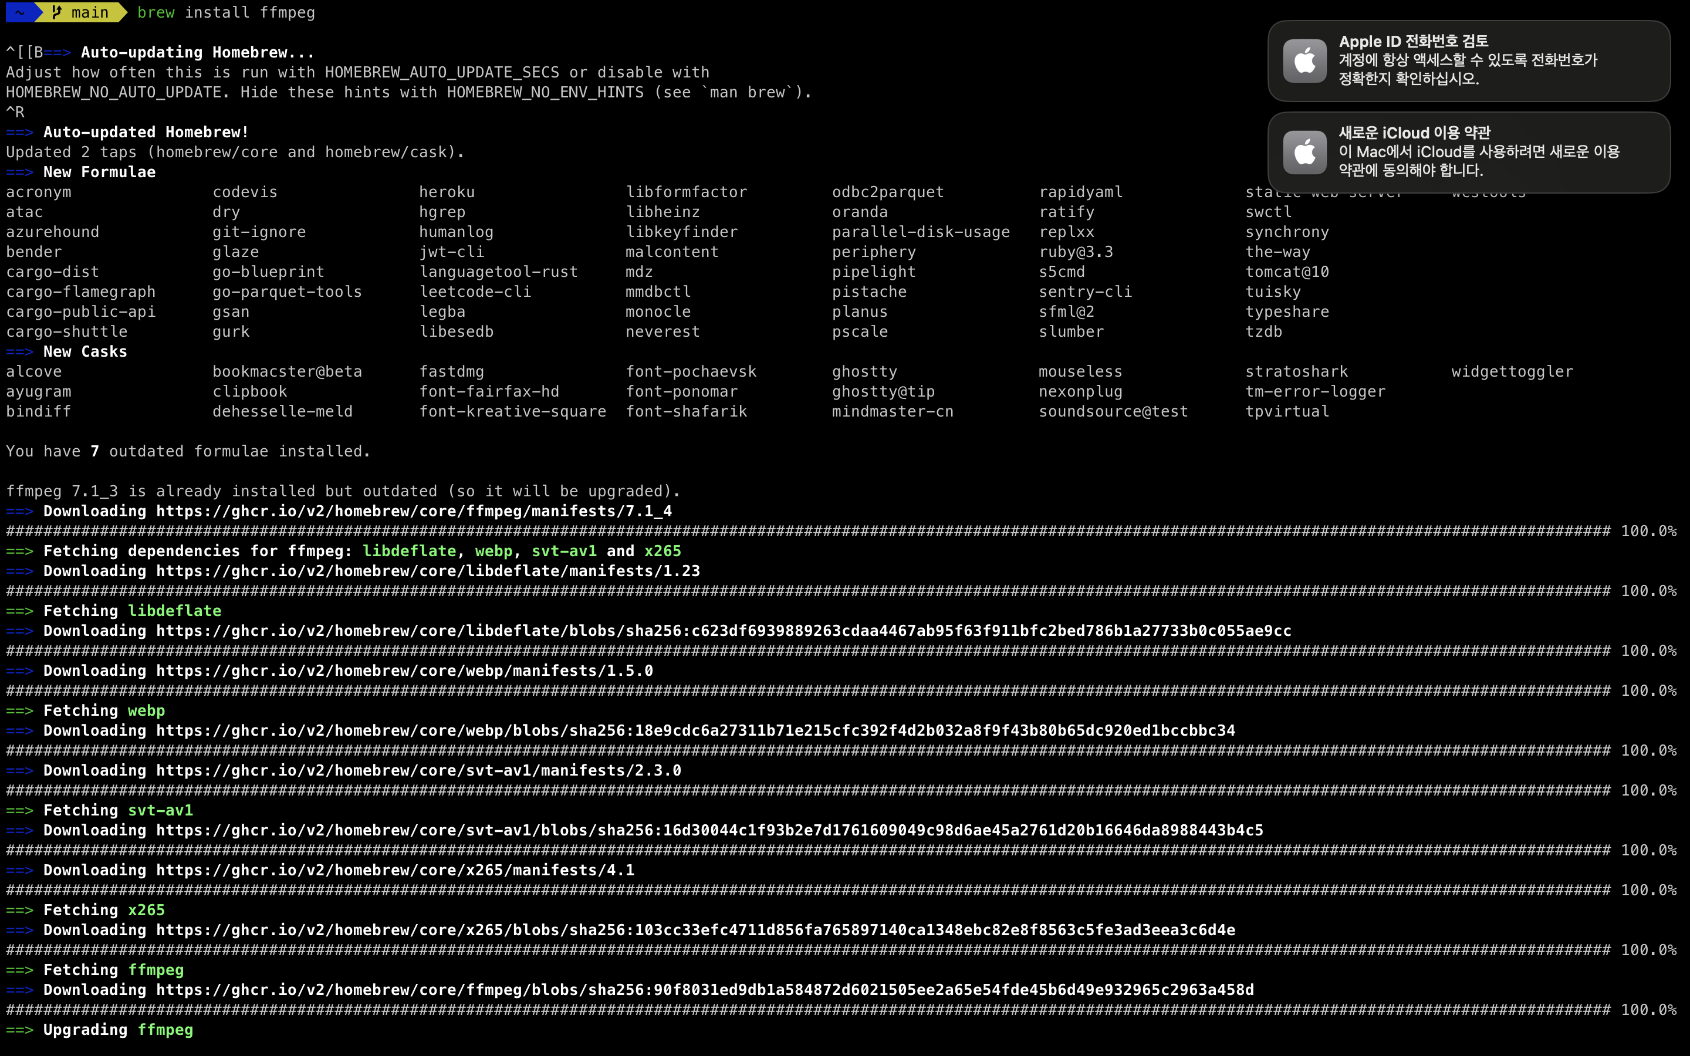Click the 'tm-error-logger' cask name
The width and height of the screenshot is (1690, 1056).
1315,392
